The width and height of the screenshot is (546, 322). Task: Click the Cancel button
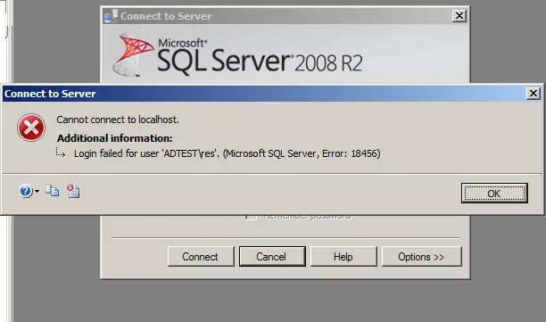click(x=272, y=257)
